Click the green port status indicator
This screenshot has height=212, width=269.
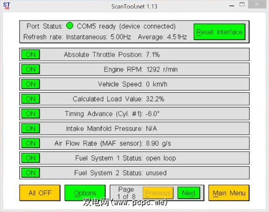(70, 26)
